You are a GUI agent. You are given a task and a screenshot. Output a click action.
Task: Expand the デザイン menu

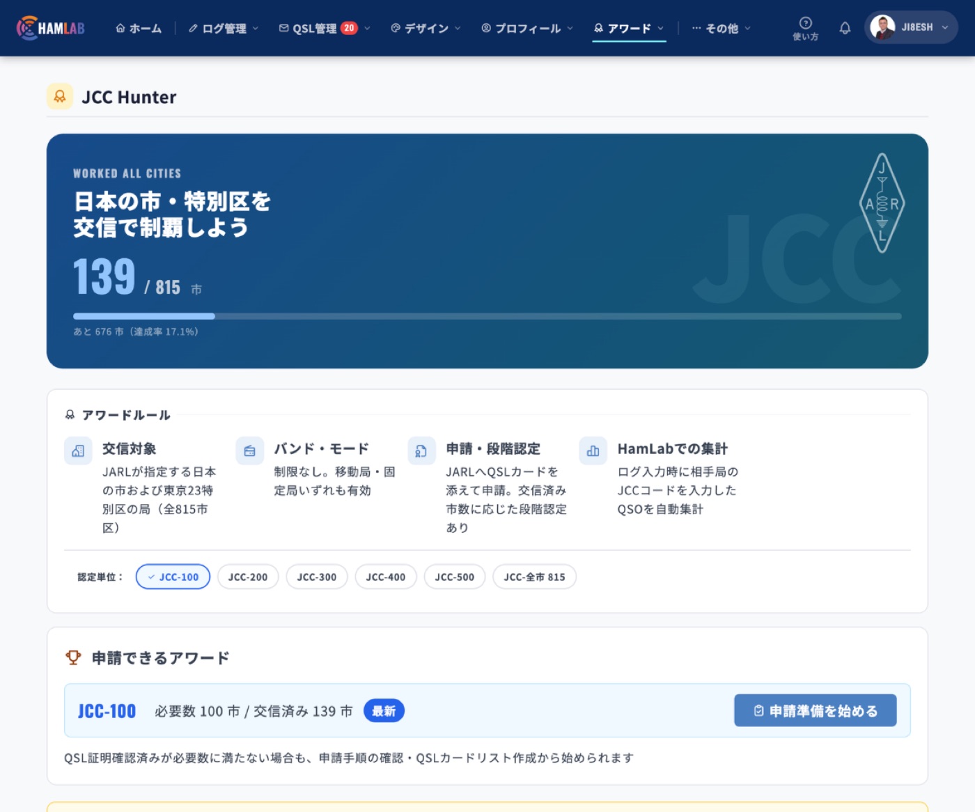[426, 28]
